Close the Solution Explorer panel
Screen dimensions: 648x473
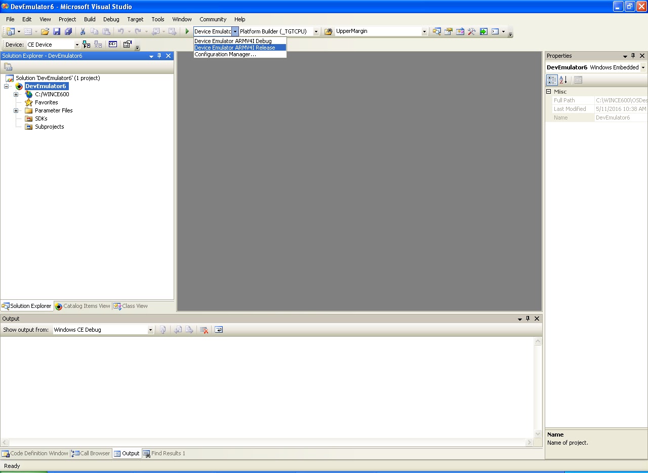169,56
